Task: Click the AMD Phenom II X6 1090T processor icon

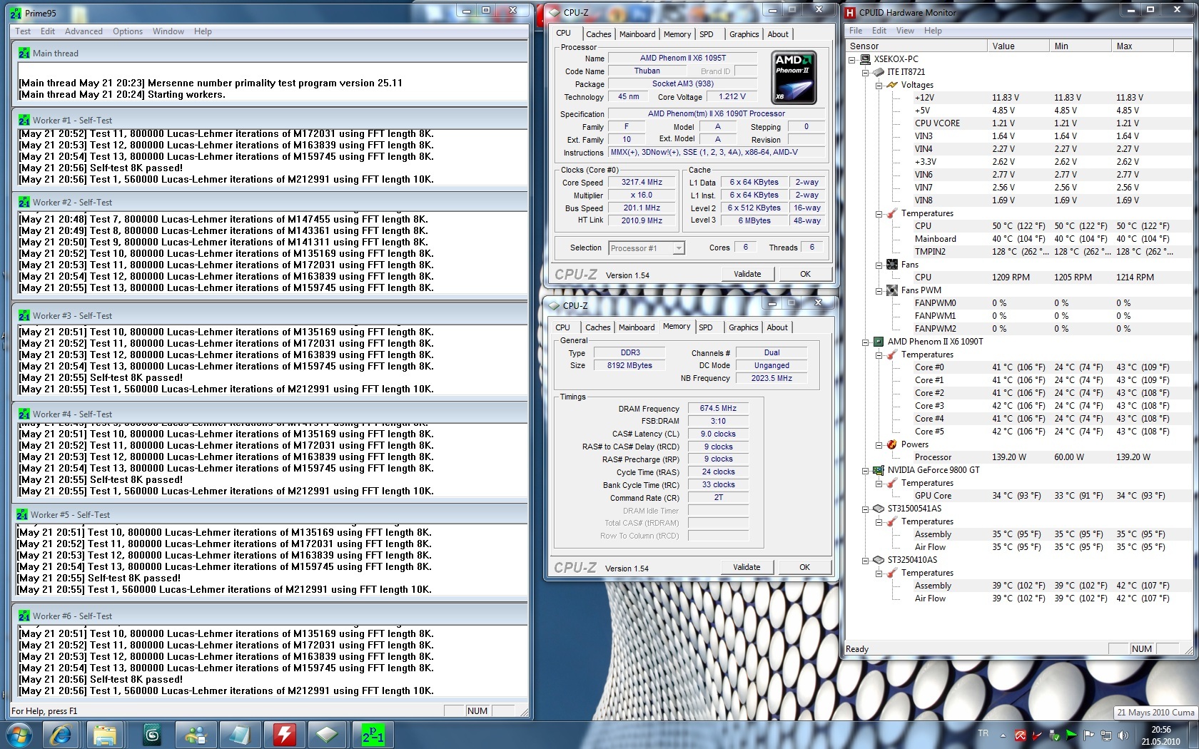Action: point(879,342)
